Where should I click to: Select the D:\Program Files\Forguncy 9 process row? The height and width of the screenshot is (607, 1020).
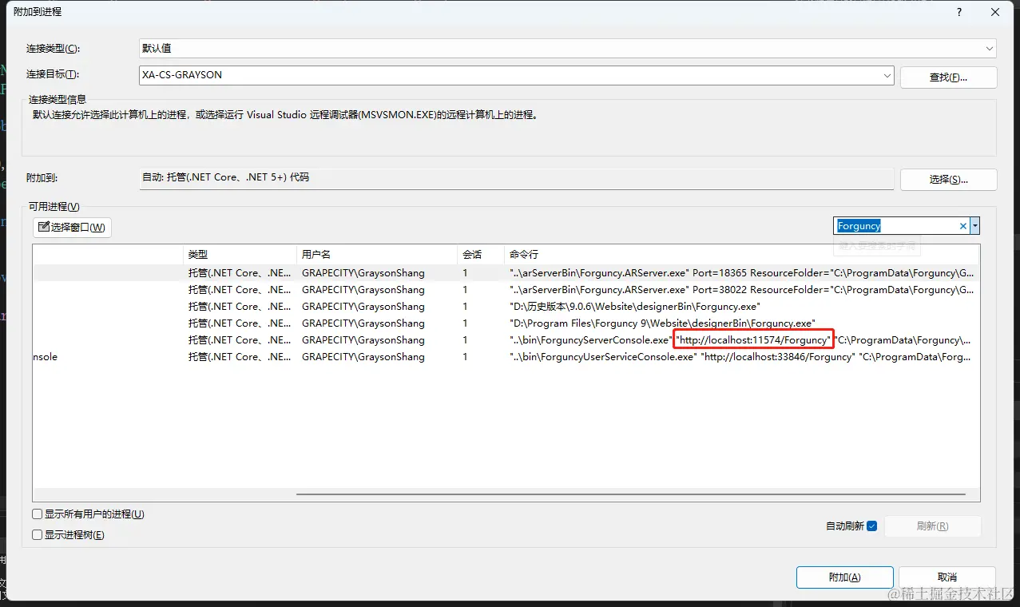(505, 323)
